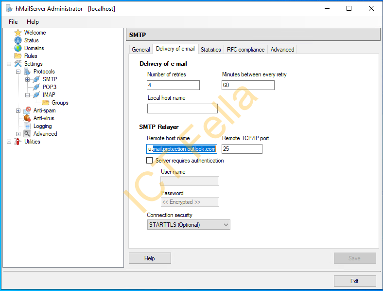Open the Groups folder icon under IMAP
The width and height of the screenshot is (383, 291).
click(45, 103)
